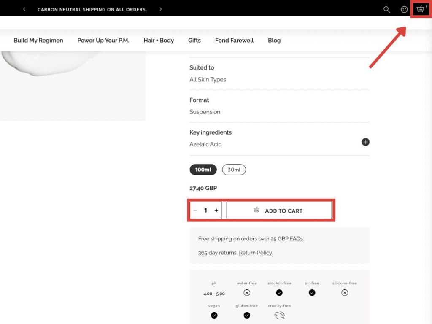This screenshot has height=324, width=432.
Task: Go to previous announcement banner message
Action: pos(24,9)
